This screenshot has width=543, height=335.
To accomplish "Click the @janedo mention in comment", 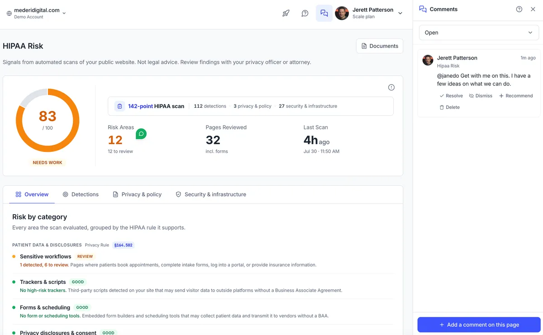I will (x=448, y=76).
